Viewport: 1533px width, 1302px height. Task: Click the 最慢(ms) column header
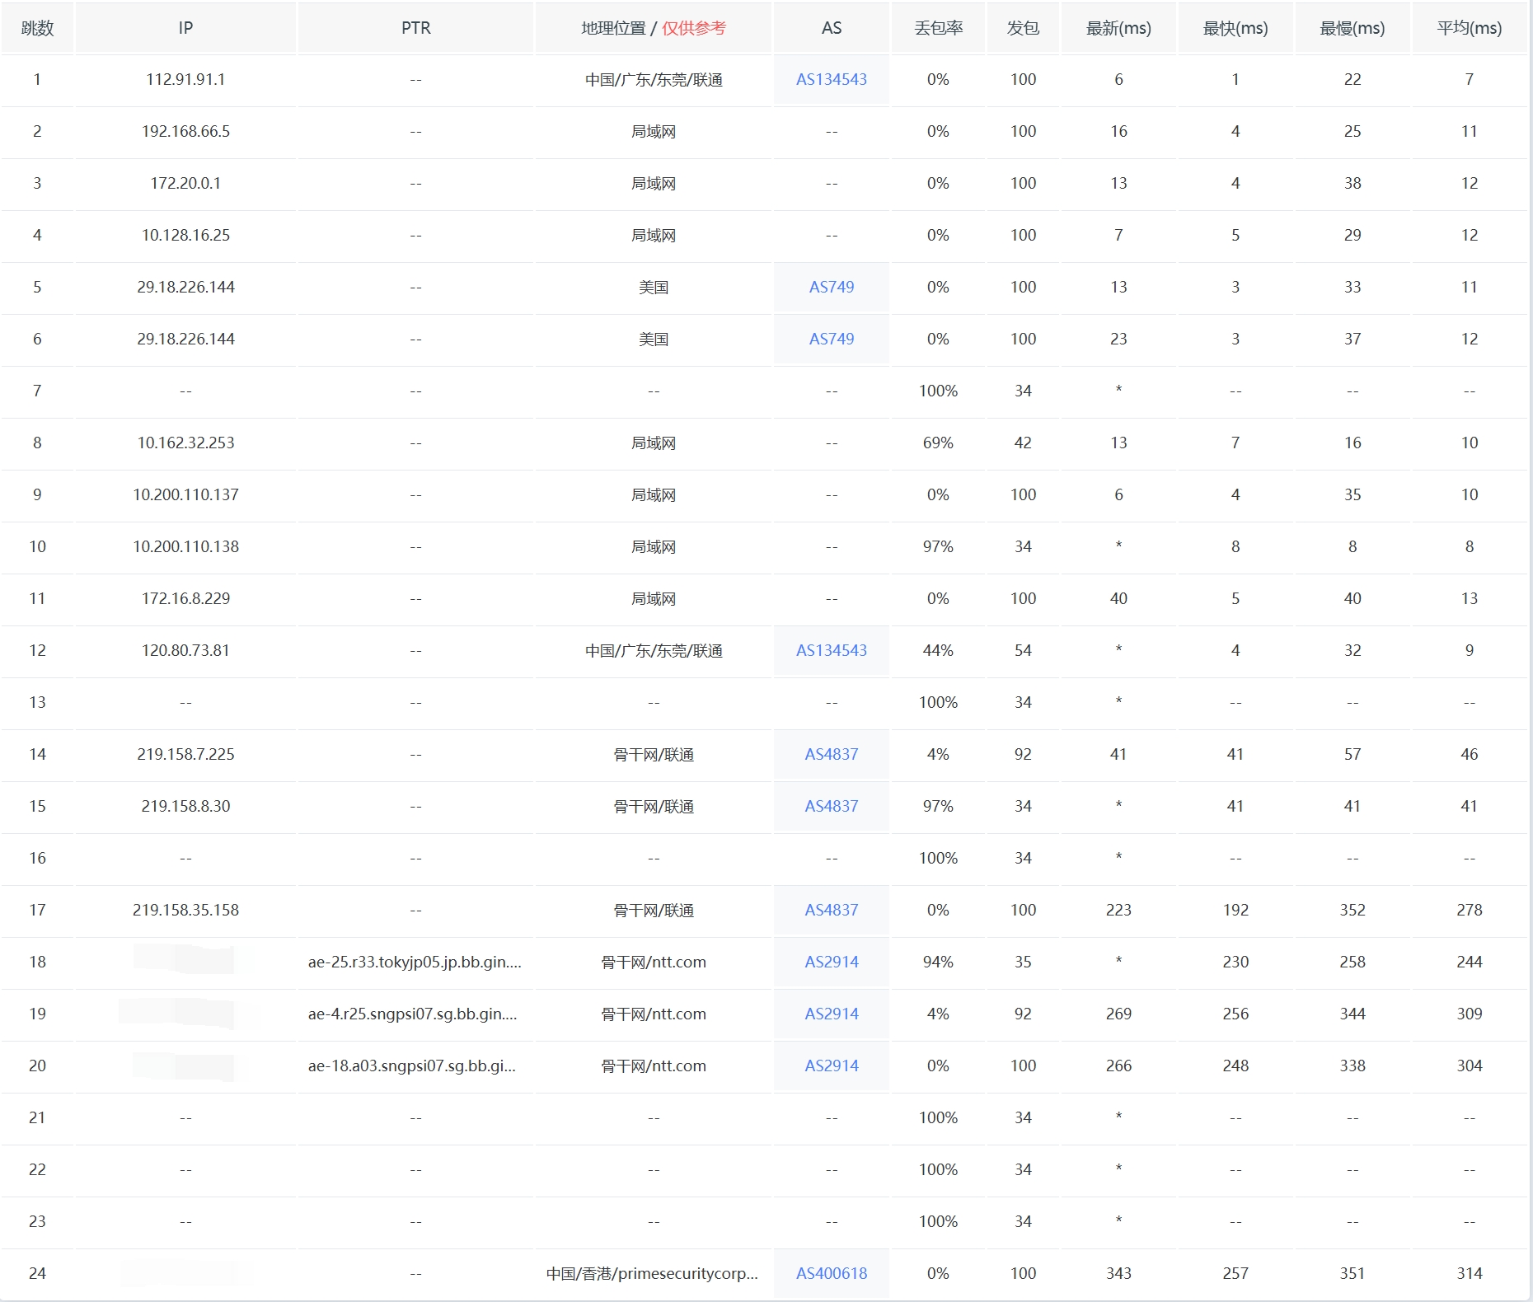[1351, 26]
